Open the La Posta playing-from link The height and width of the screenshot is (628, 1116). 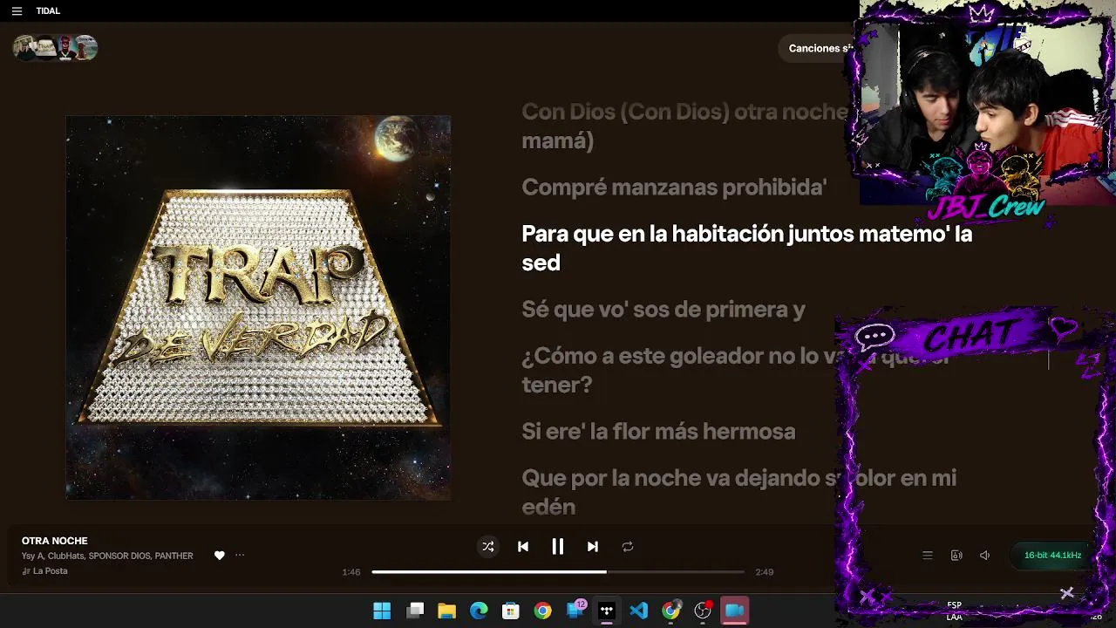(50, 571)
